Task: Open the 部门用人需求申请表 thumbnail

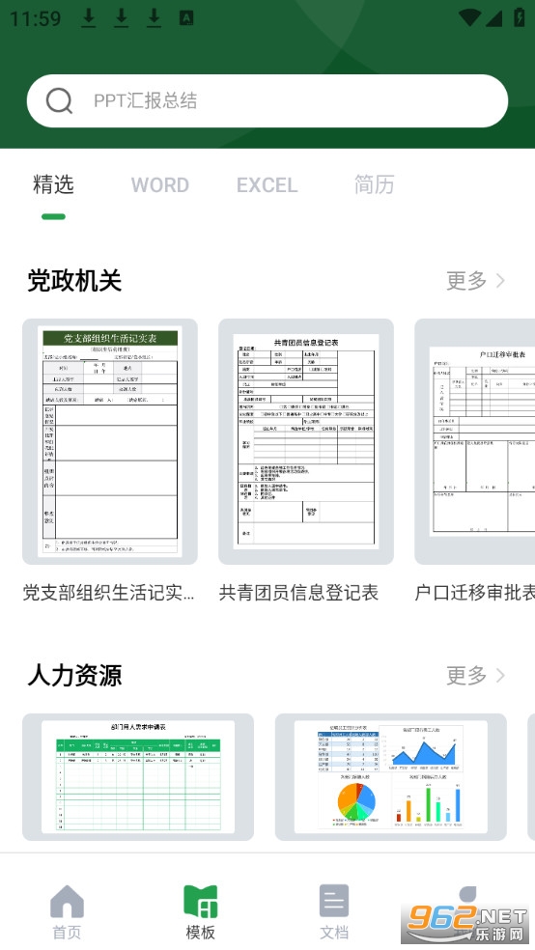Action: pyautogui.click(x=138, y=777)
